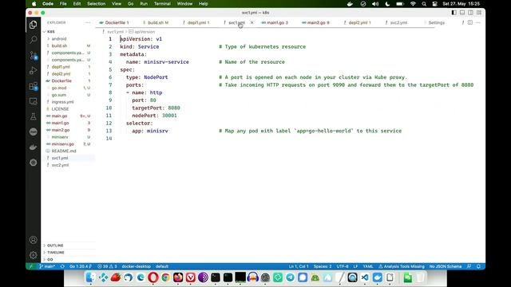Toggle secondary side bar layout icon
Viewport: 511px width, 287px height.
470,13
